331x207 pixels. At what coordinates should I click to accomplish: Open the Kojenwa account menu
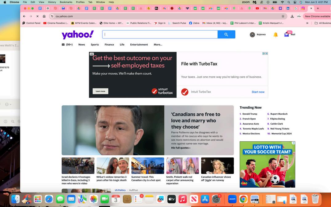coord(257,34)
